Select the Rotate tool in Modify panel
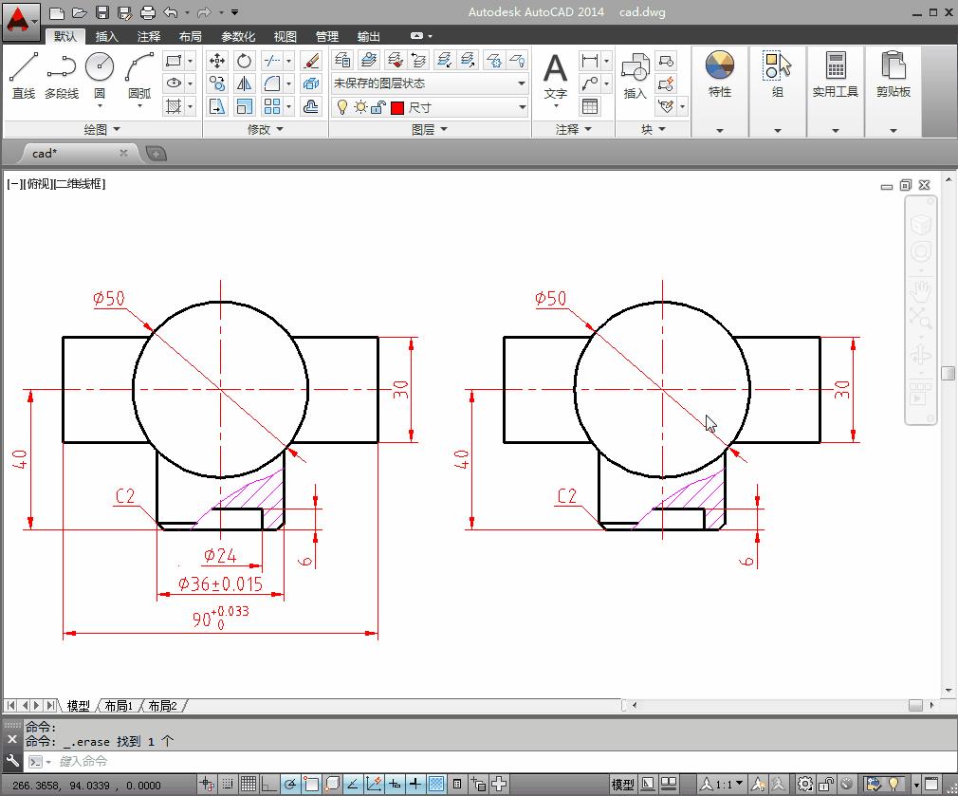This screenshot has height=796, width=958. [243, 60]
